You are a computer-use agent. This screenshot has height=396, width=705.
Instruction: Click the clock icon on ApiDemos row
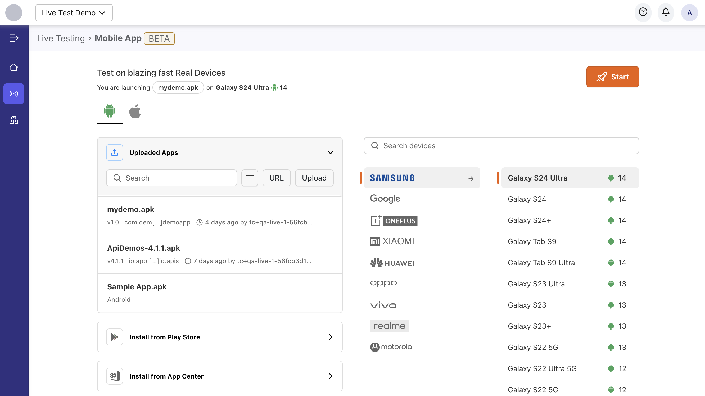[x=188, y=261]
